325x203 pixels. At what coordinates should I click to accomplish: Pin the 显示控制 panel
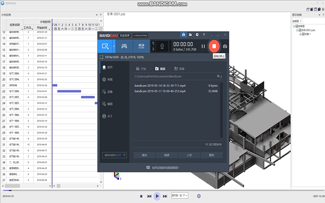click(323, 15)
